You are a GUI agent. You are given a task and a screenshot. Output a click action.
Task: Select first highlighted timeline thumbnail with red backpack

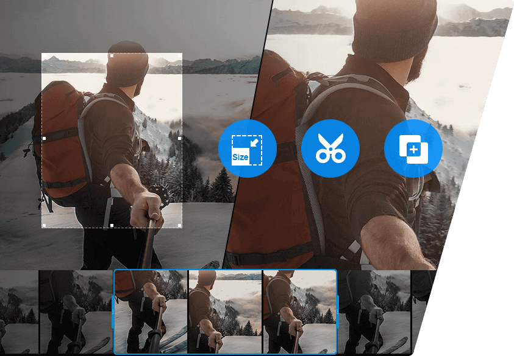tap(151, 312)
